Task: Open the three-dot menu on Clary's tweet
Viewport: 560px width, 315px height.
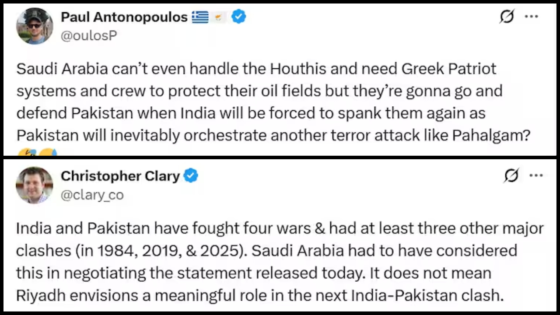Action: coord(535,175)
